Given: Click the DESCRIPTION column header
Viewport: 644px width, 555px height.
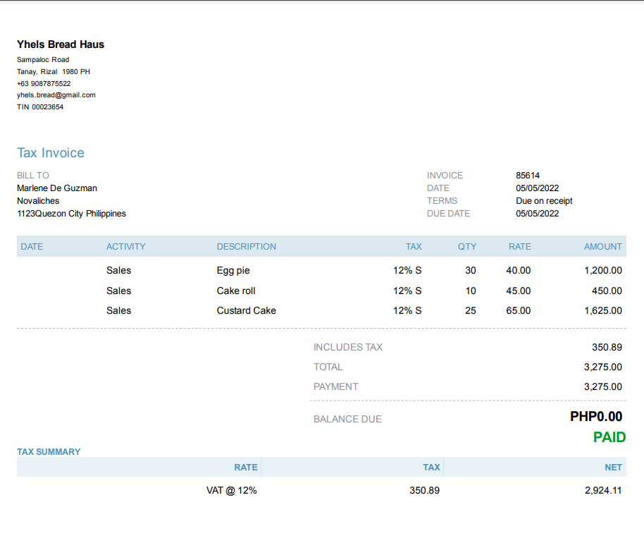Looking at the screenshot, I should (247, 247).
